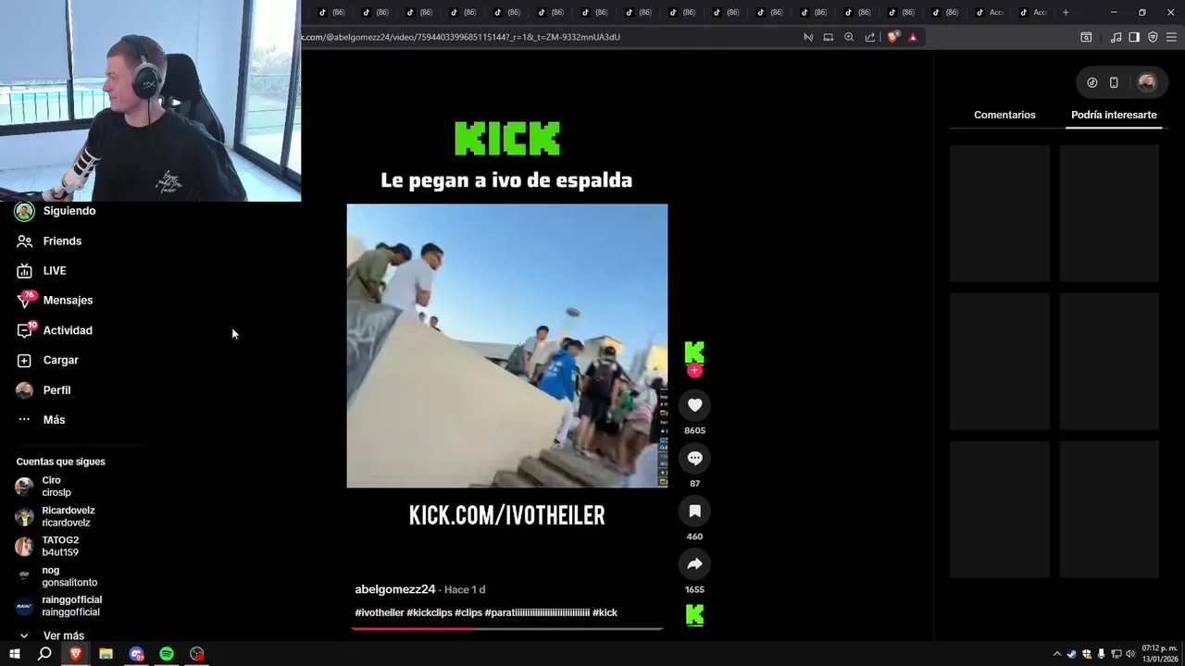
Task: Open OBS Studio from the taskbar
Action: [197, 654]
